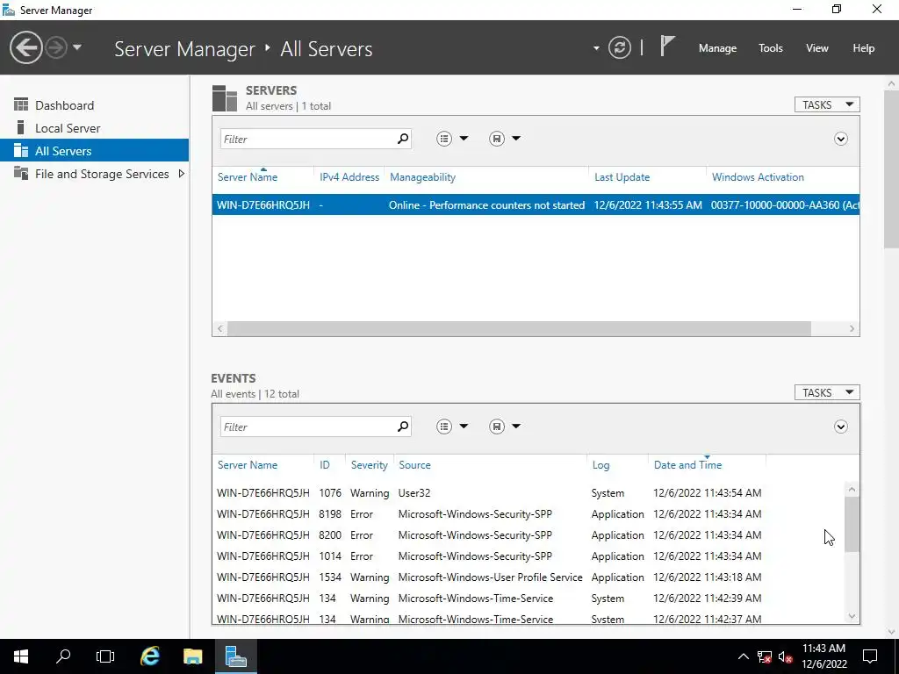Select the WIN-D7E66HRQ5JH server row
Screen dimensions: 899x674
[x=536, y=205]
